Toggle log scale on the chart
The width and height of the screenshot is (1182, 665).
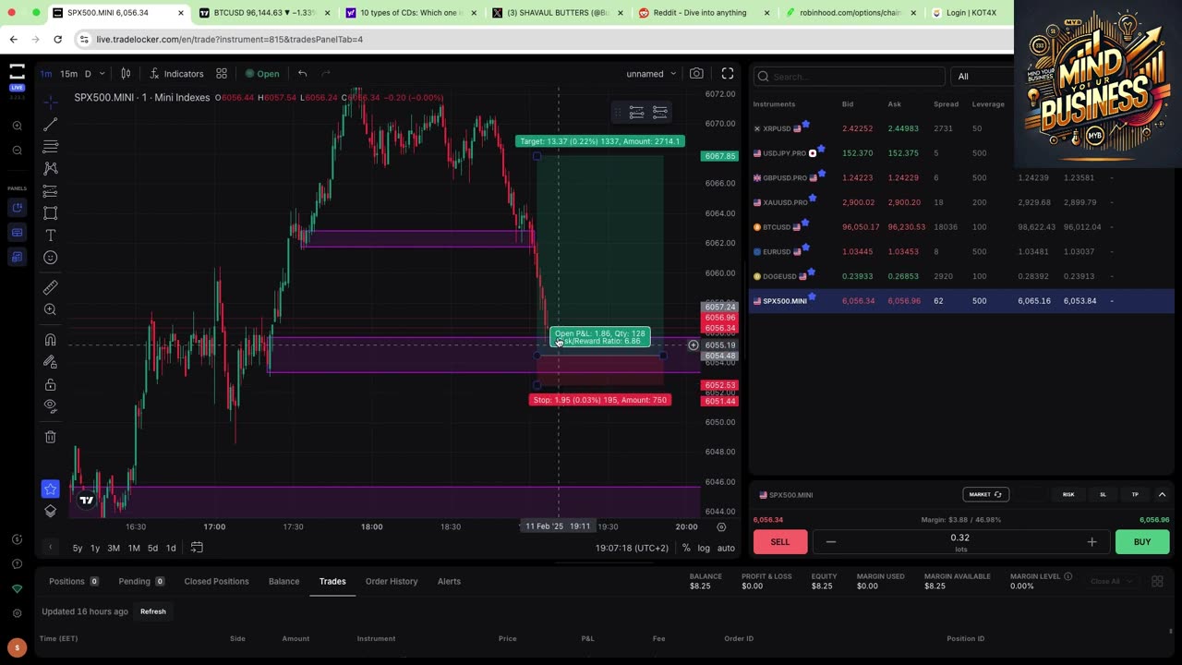[704, 549]
